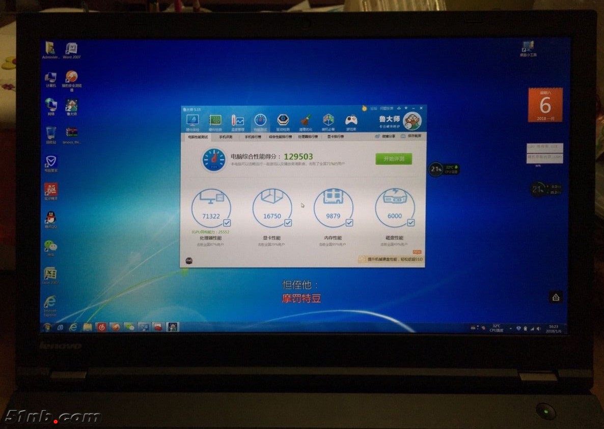
Task: Click the large blue speedometer score icon
Action: 214,159
